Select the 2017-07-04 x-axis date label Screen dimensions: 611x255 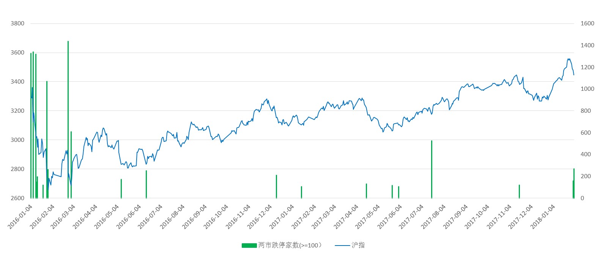point(411,217)
